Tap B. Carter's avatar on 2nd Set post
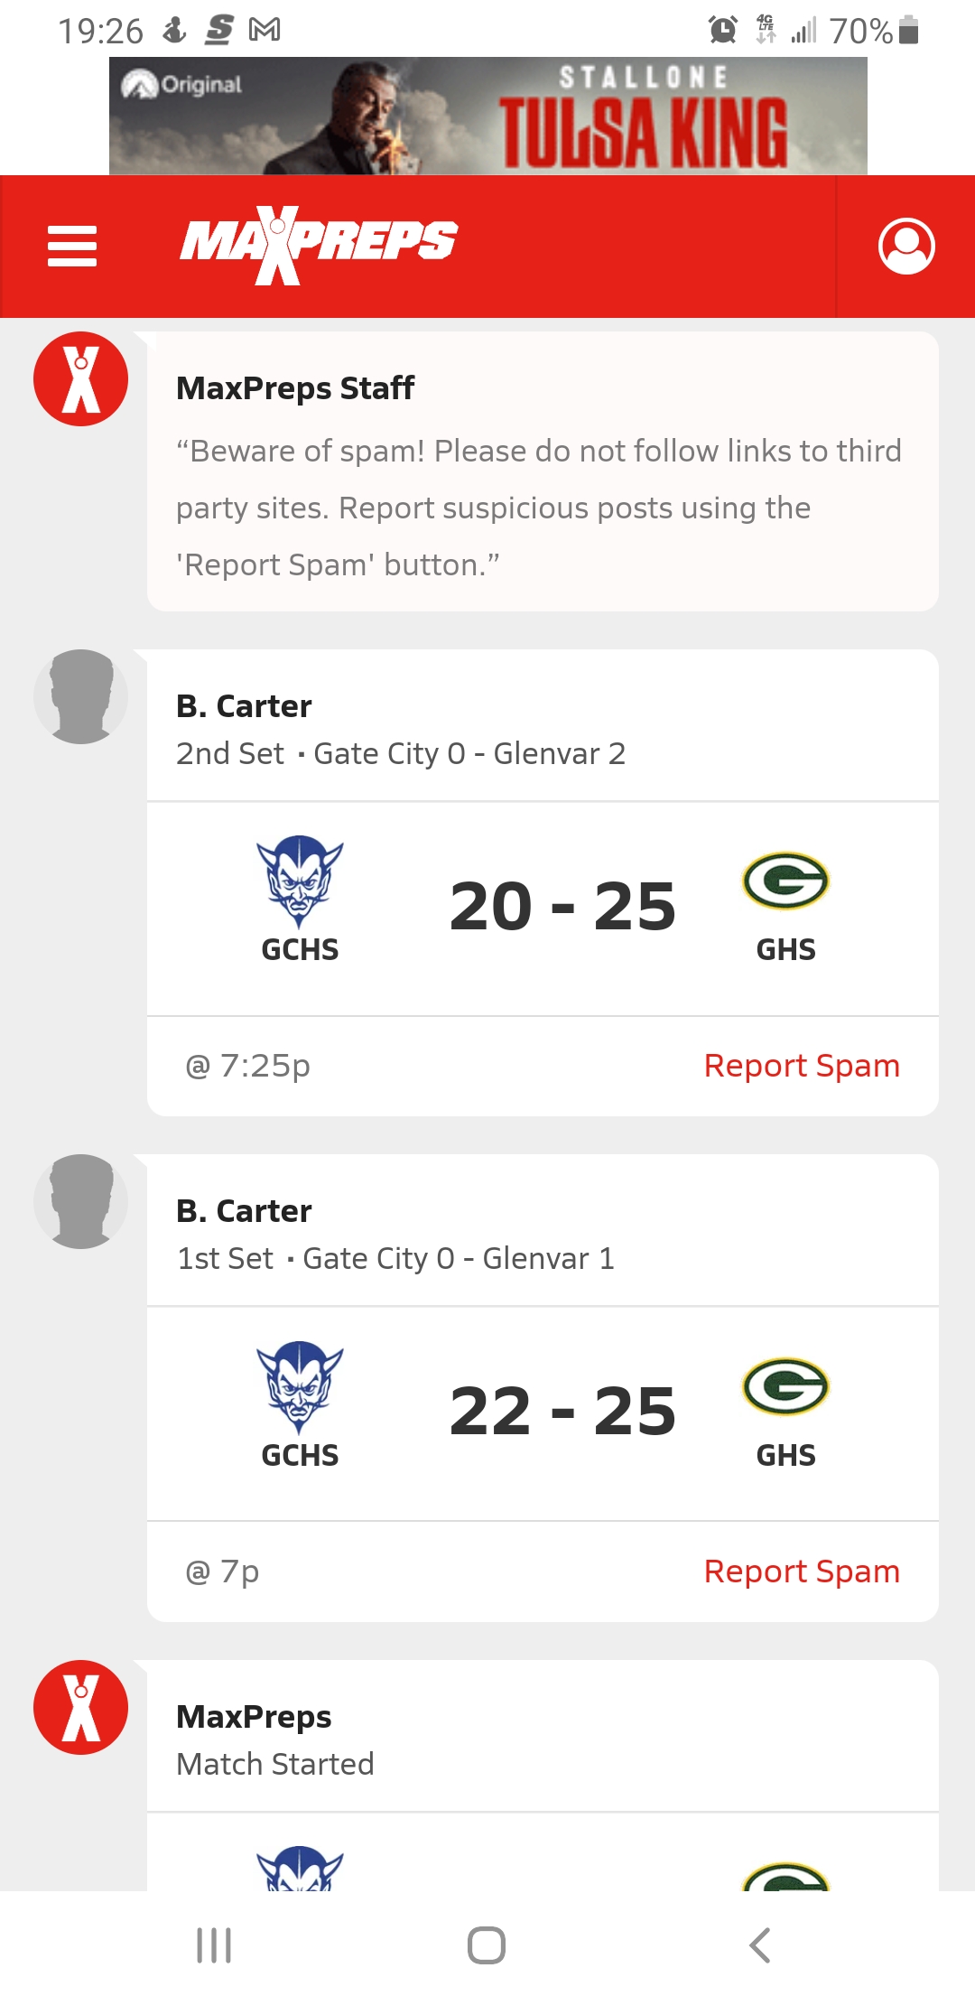The image size is (975, 2005). 80,696
